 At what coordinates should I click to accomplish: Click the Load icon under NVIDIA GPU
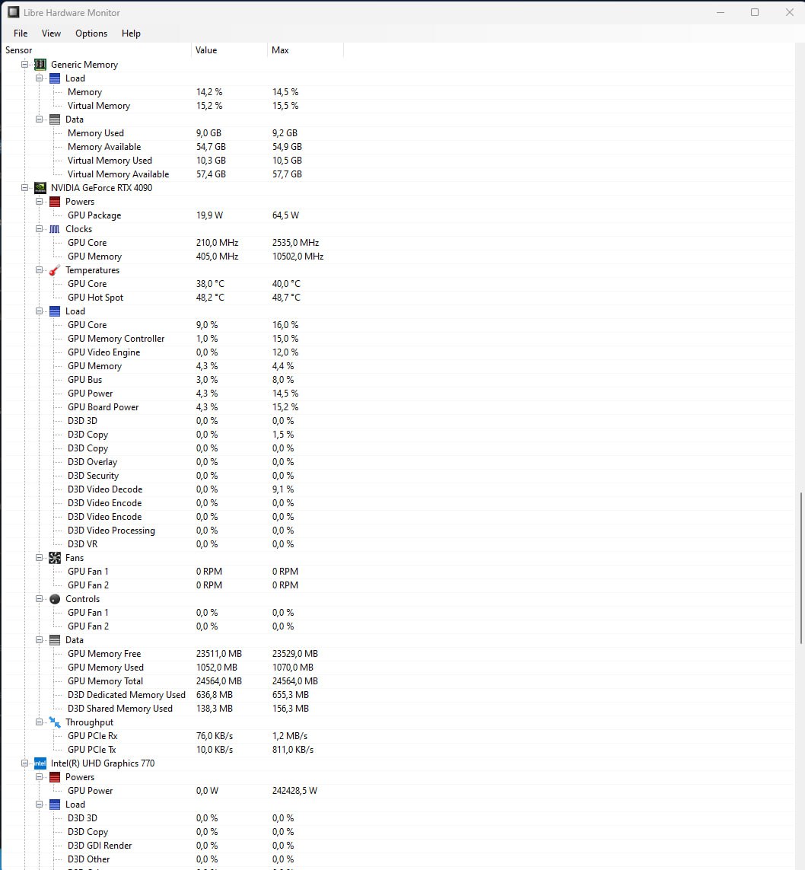click(x=54, y=311)
